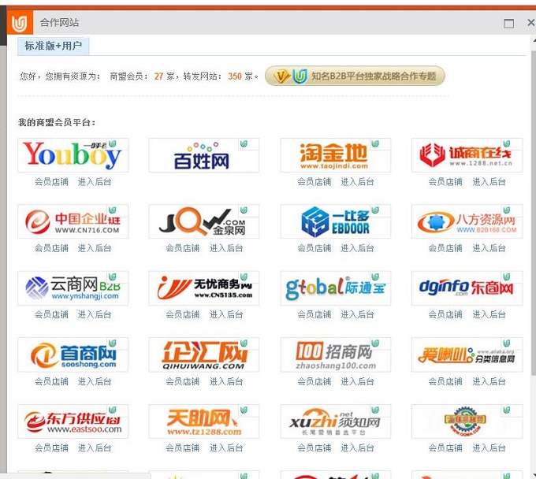Select the 诚商在线 logo
The height and width of the screenshot is (479, 536).
click(467, 155)
